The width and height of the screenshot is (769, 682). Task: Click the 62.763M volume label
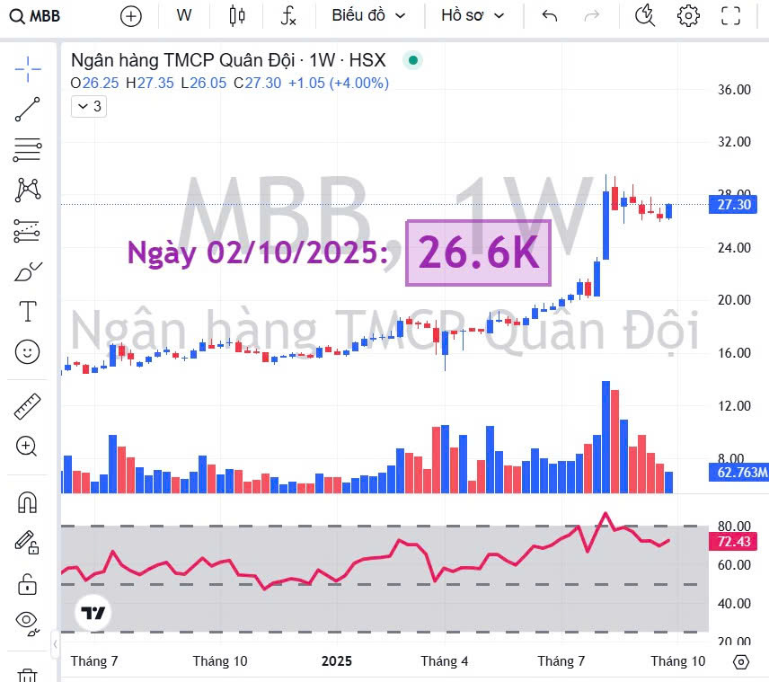pyautogui.click(x=738, y=472)
